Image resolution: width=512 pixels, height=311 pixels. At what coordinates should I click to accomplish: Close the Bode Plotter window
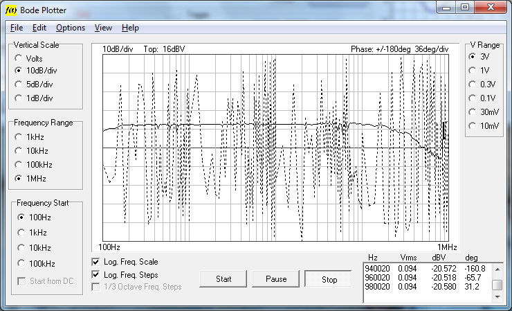coord(491,7)
